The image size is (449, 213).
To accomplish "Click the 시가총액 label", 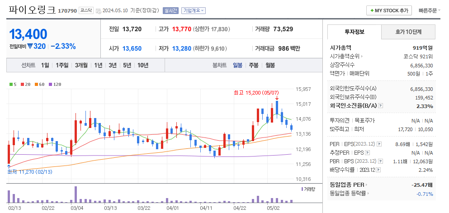I will click(341, 47).
